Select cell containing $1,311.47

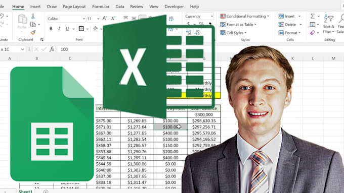[137, 182]
